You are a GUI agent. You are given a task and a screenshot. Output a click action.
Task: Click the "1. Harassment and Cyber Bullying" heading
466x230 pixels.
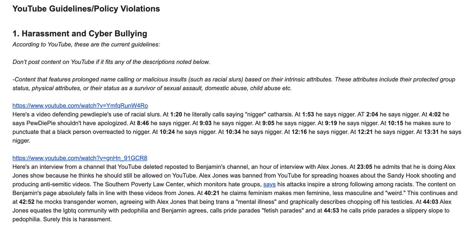[x=80, y=34]
